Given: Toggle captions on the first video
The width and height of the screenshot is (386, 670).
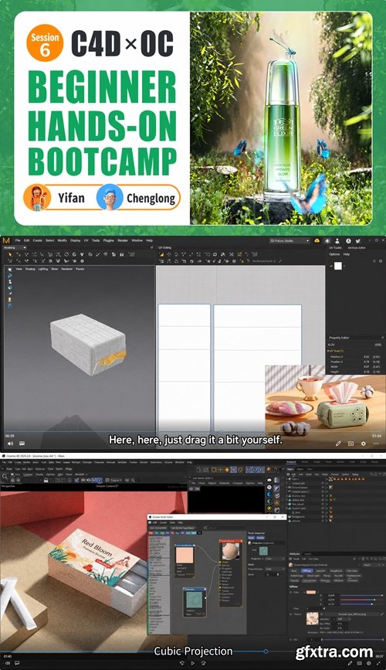Looking at the screenshot, I should click(22, 444).
